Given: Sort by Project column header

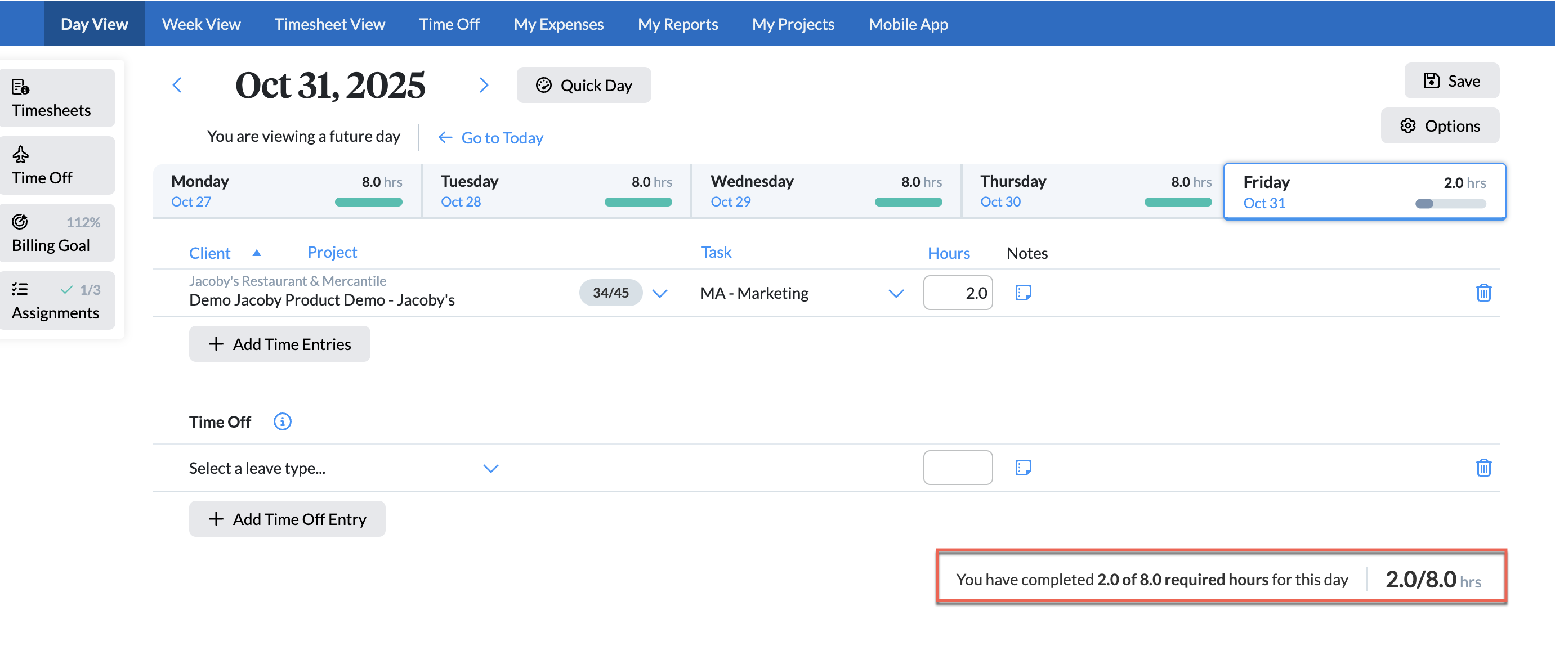Looking at the screenshot, I should point(332,252).
